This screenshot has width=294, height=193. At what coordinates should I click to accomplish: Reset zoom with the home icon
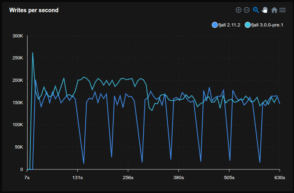click(274, 10)
